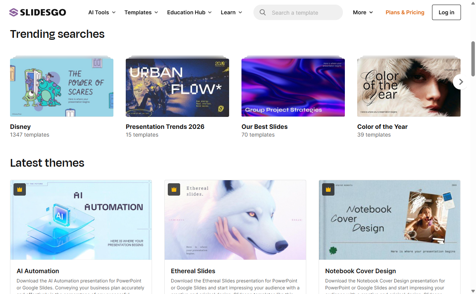The image size is (476, 294).
Task: Open the Our Best Slides title link
Action: pos(264,127)
